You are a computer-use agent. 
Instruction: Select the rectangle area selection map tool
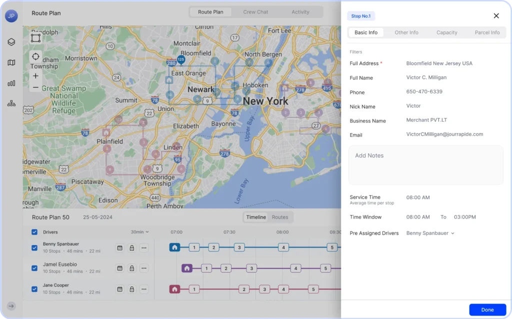[35, 38]
